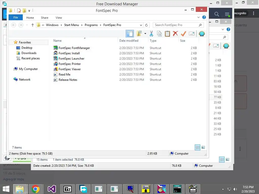Viewport: 259px width, 194px height.
Task: Click the Rename card icon
Action: pos(192,34)
